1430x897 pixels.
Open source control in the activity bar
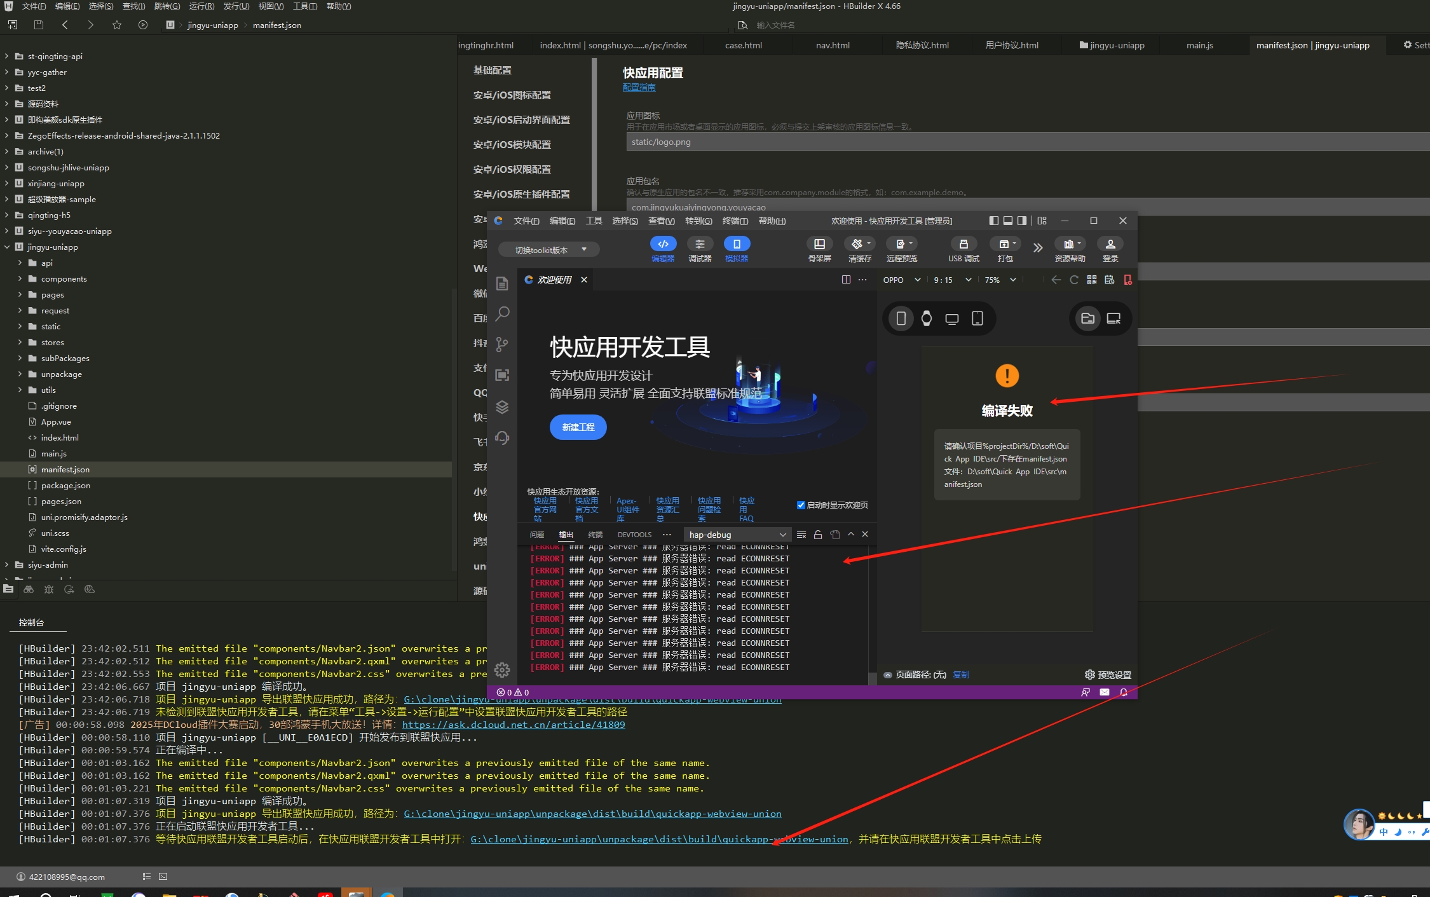pos(502,344)
